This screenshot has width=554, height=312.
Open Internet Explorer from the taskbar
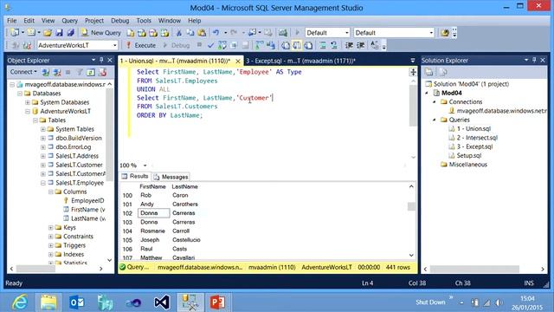coord(19,302)
